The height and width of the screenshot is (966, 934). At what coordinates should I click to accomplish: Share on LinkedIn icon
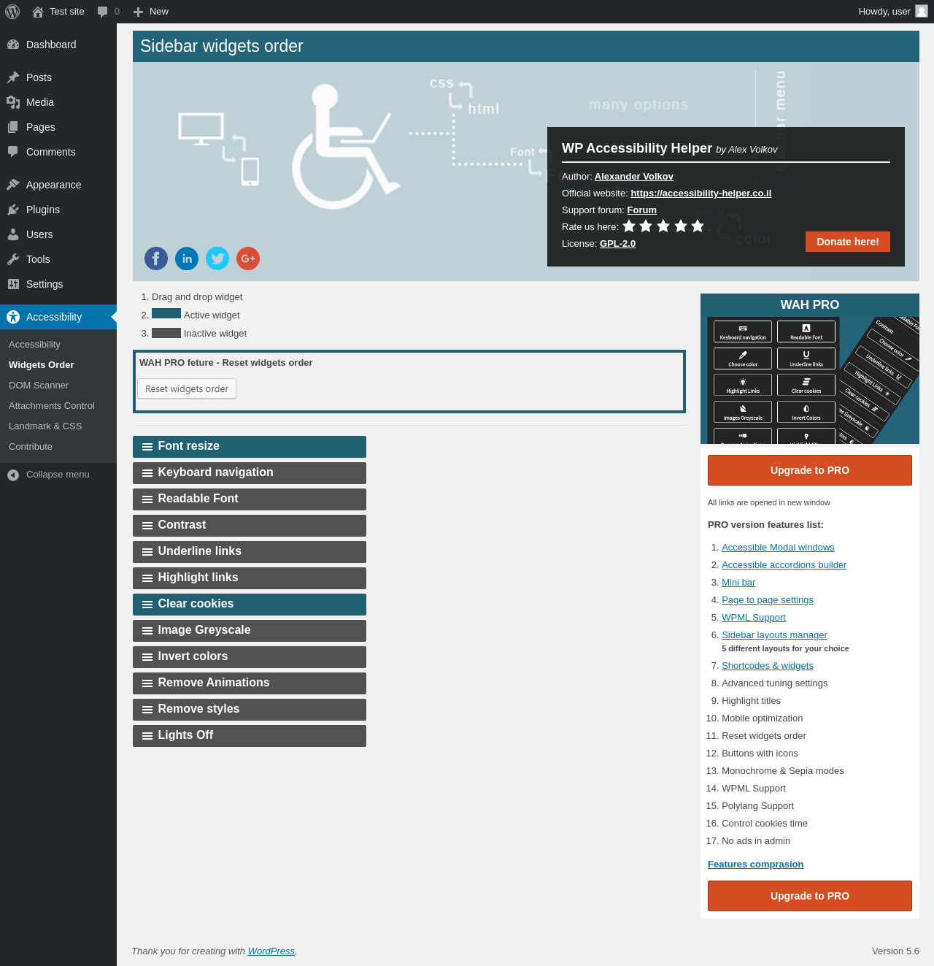[x=187, y=258]
